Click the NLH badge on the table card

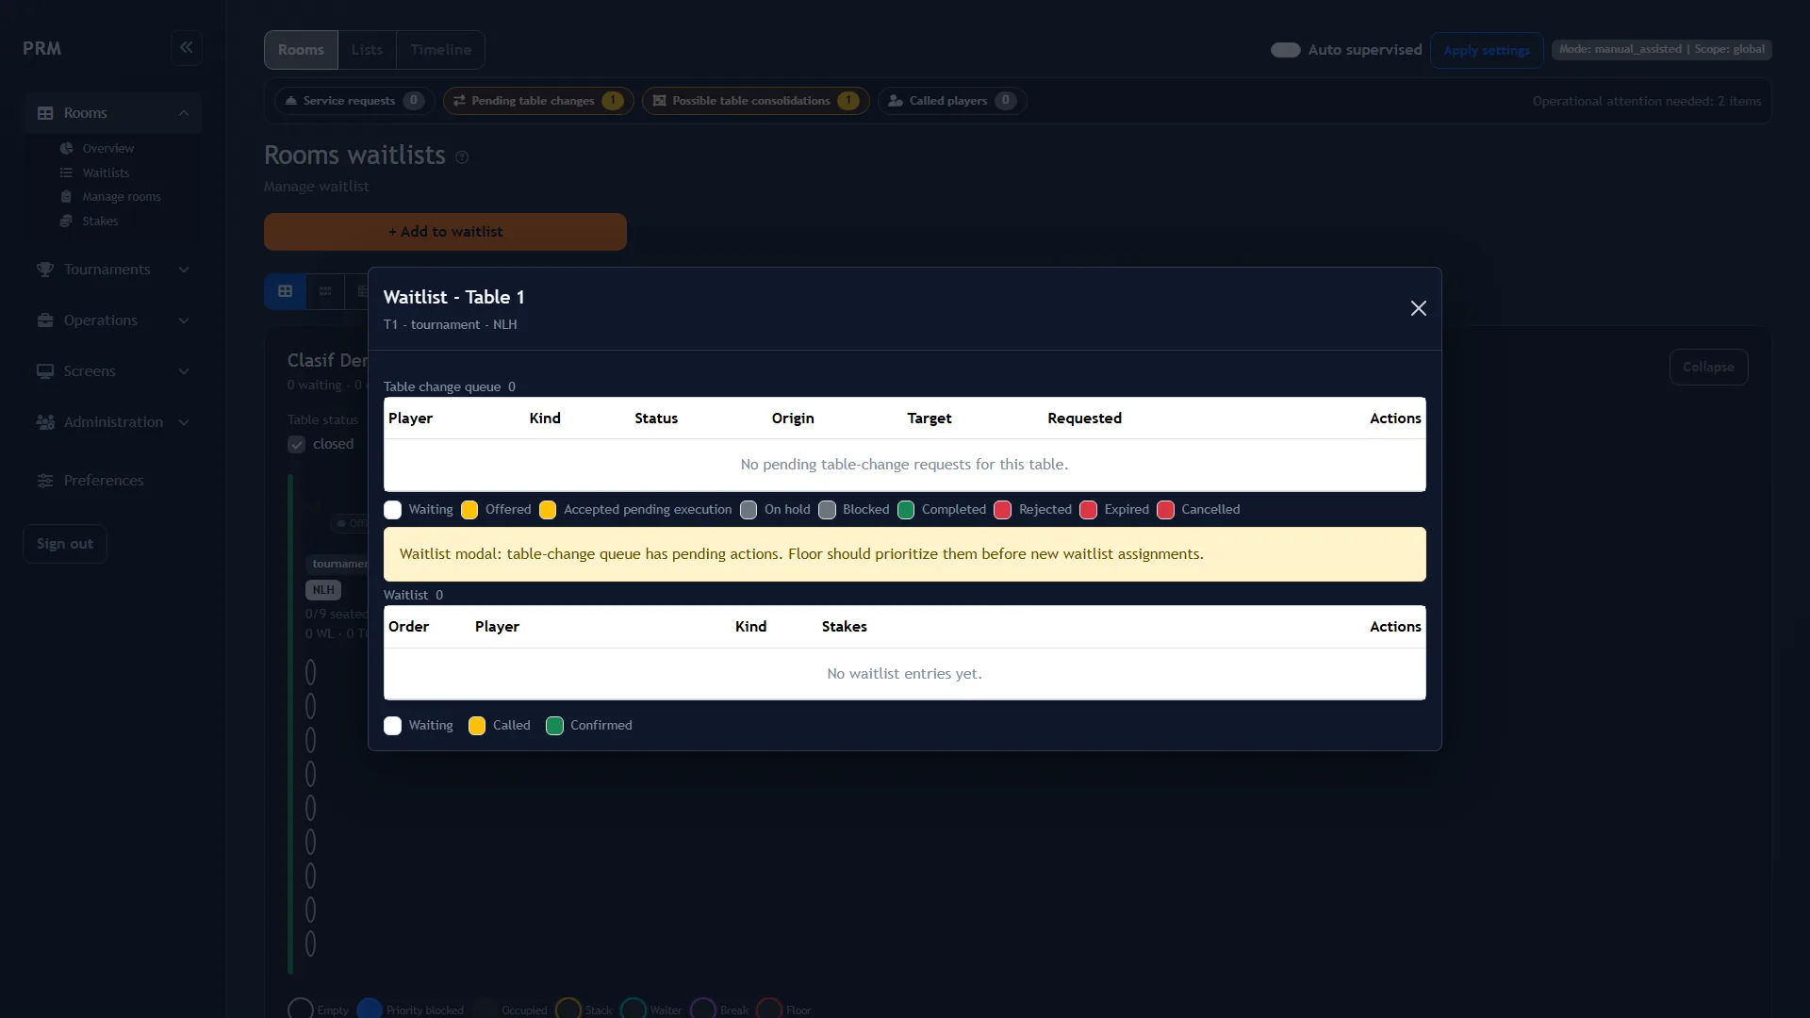[323, 590]
